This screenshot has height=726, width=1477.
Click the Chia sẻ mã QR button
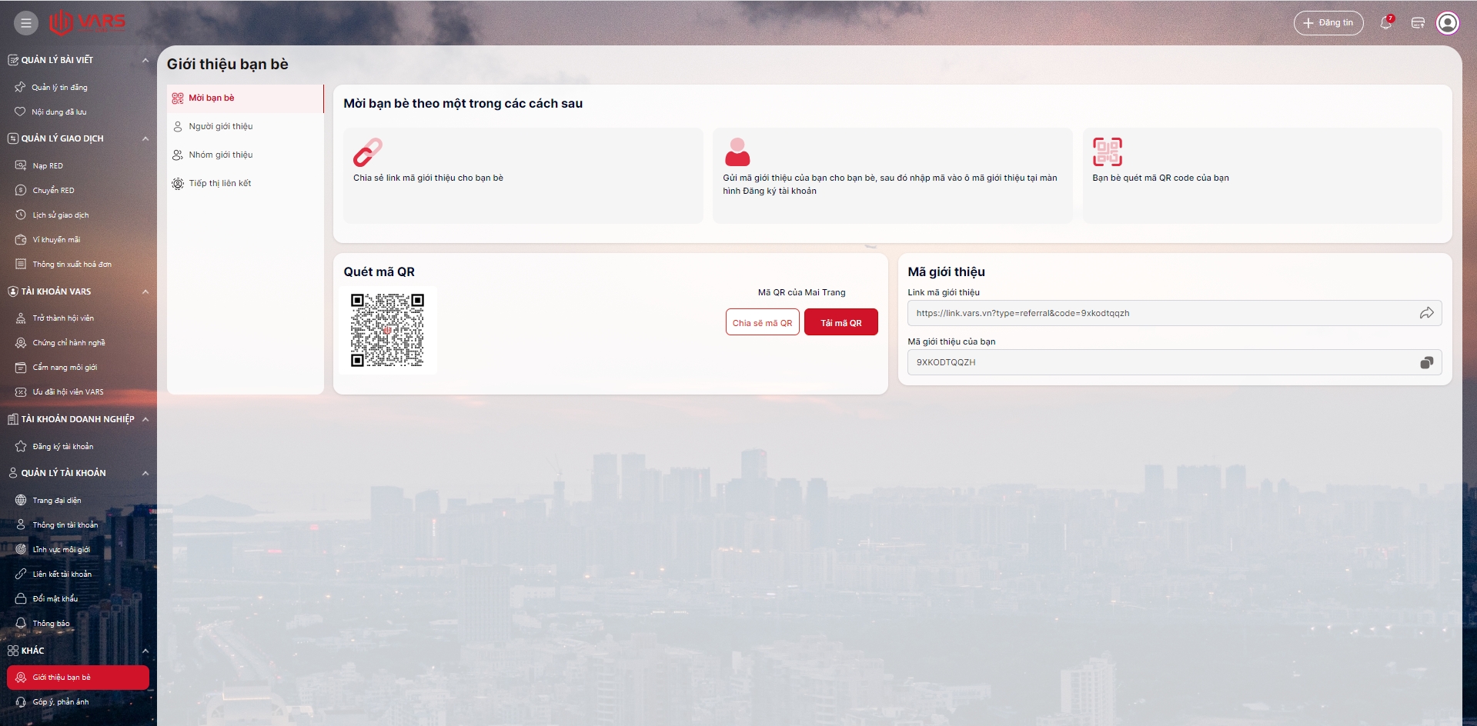point(762,323)
